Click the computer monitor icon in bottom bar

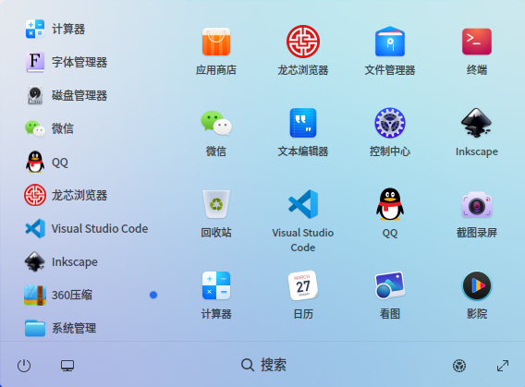click(x=67, y=366)
